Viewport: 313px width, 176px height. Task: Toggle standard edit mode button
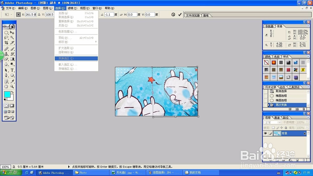(6, 106)
